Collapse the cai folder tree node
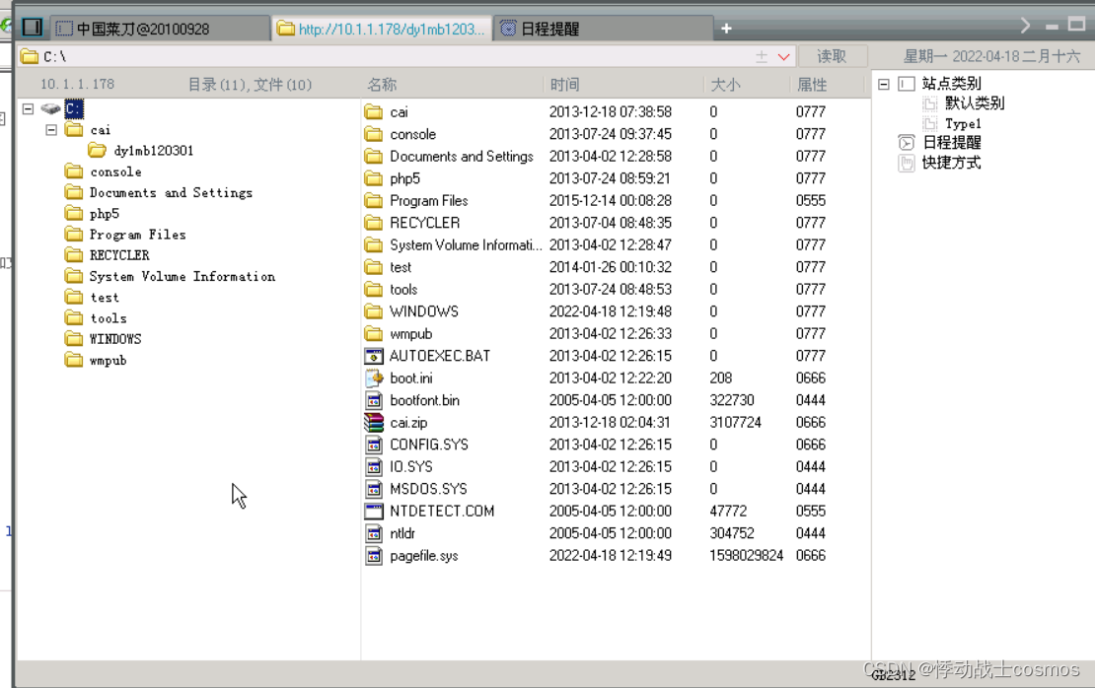Screen dimensions: 1095x688 51,130
